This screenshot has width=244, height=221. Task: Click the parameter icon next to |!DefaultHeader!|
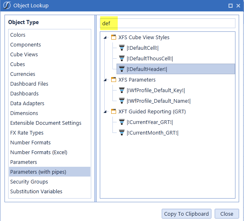pos(122,69)
